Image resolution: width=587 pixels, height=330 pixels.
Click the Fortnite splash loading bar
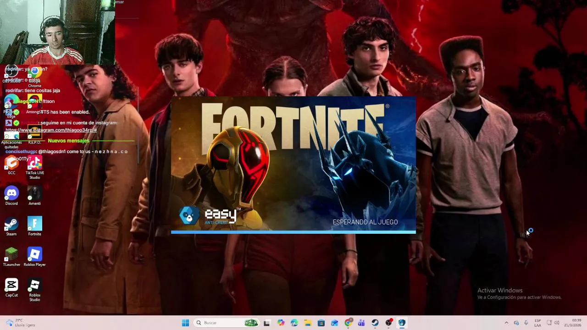click(x=293, y=232)
